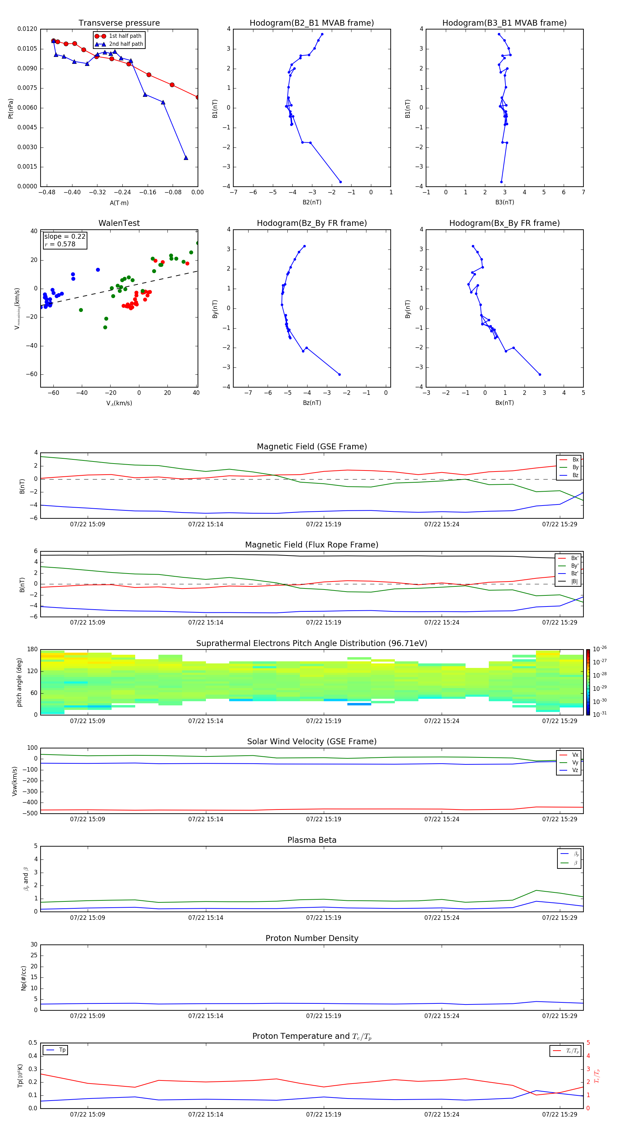Viewport: 624px width, 1145px height.
Task: Click the 'B3(nT)' x-axis label
Action: click(504, 202)
